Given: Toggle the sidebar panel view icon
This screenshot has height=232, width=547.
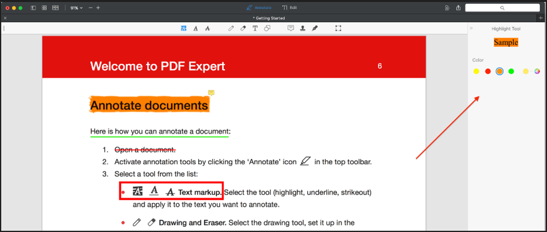Looking at the screenshot, I should 33,8.
